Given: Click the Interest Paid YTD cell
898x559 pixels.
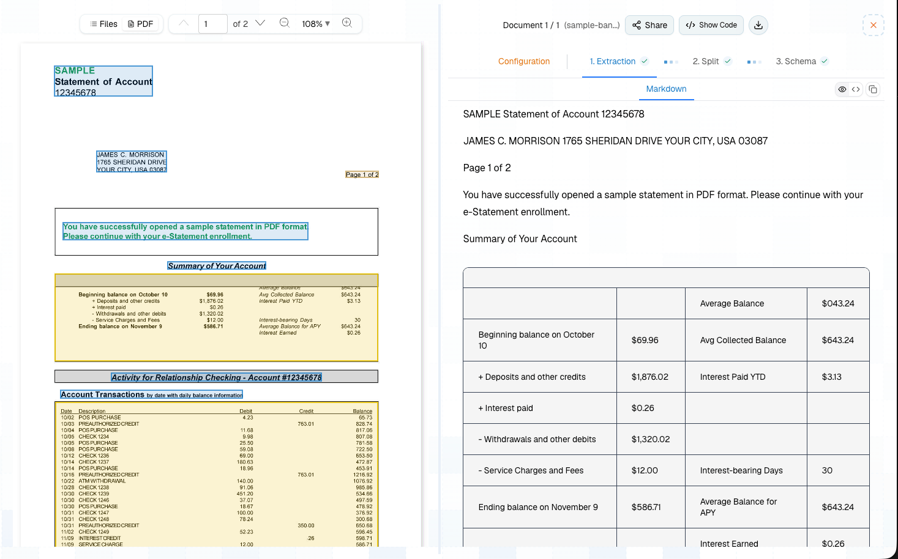Looking at the screenshot, I should coord(746,377).
